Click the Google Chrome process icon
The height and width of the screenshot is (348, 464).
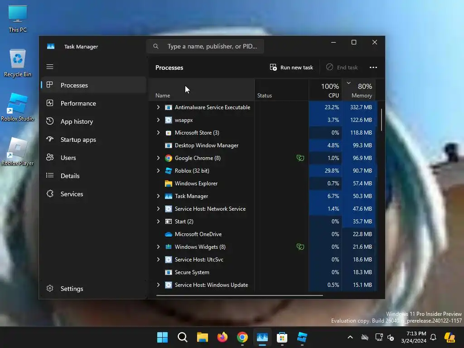[x=169, y=158]
